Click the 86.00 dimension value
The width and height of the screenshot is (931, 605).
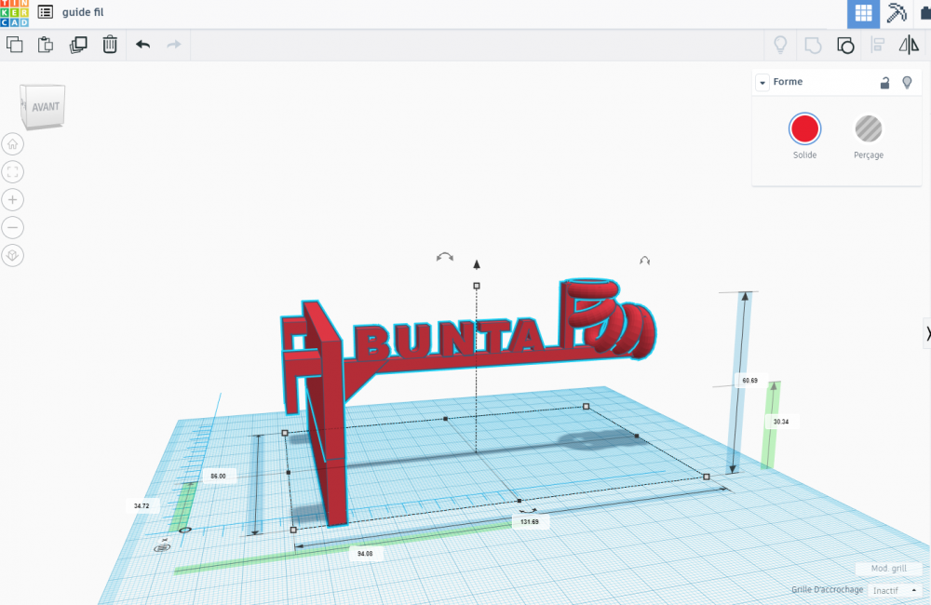[x=218, y=476]
